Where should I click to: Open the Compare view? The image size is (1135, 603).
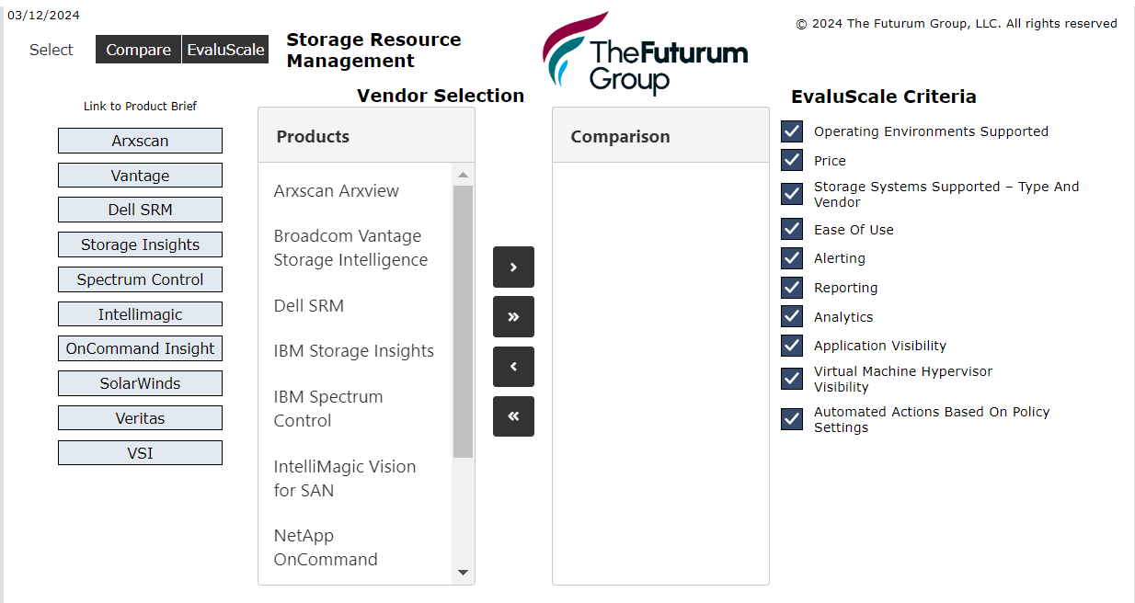(138, 49)
